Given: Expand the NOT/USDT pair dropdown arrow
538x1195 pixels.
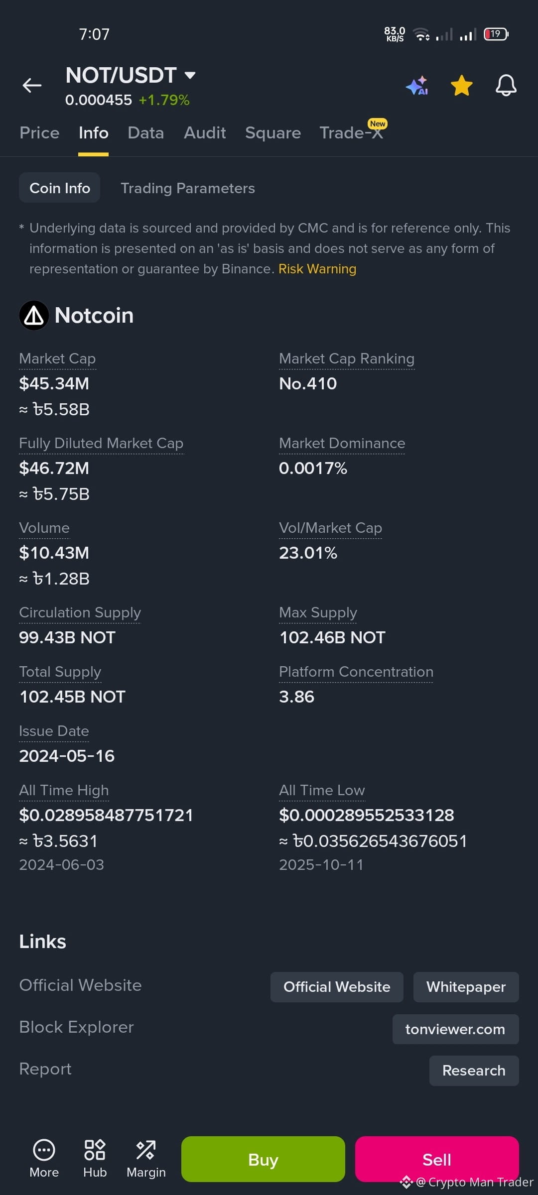Looking at the screenshot, I should (190, 76).
